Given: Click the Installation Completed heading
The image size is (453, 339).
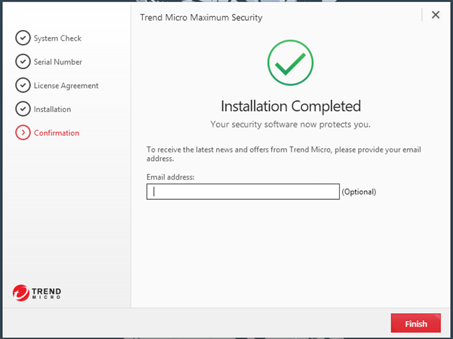Looking at the screenshot, I should point(291,106).
